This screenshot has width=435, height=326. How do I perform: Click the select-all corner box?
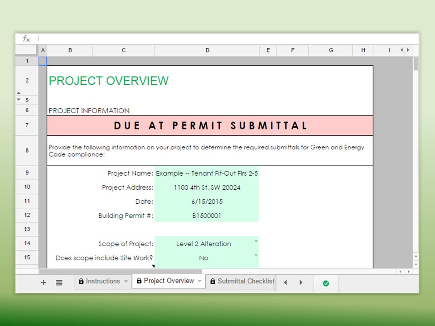tap(26, 50)
